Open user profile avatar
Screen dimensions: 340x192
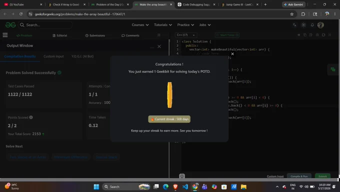point(320,25)
